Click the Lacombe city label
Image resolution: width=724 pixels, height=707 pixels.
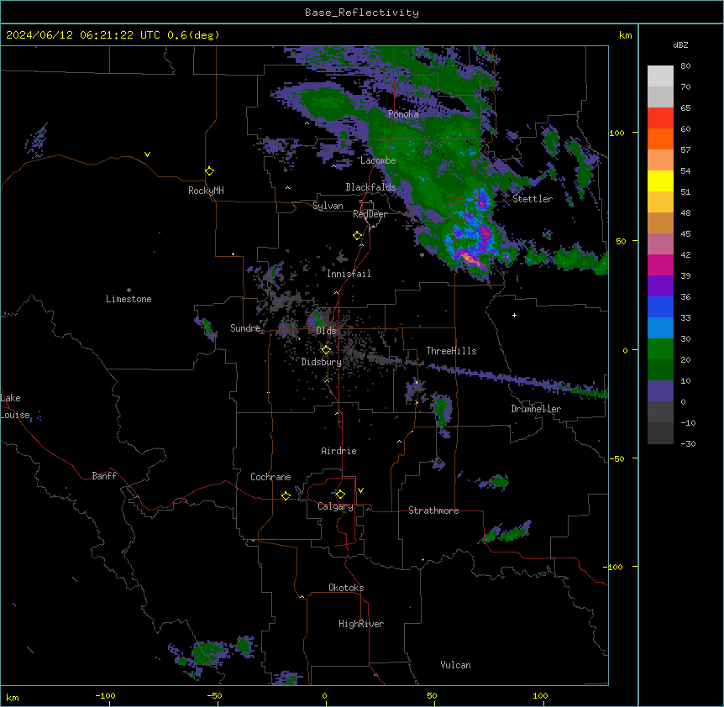tap(378, 160)
